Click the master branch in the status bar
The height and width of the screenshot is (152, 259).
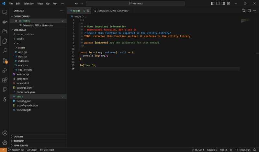pyautogui.click(x=14, y=150)
